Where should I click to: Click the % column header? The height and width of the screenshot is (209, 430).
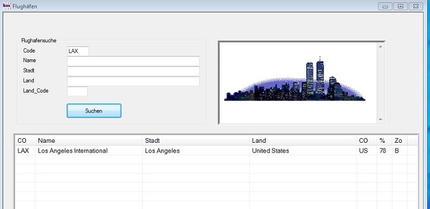(x=385, y=140)
